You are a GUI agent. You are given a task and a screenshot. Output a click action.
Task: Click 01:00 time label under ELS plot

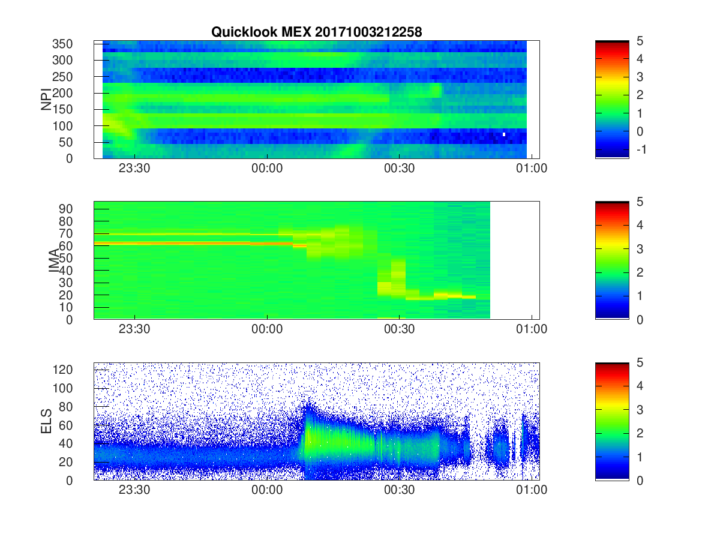coord(532,490)
